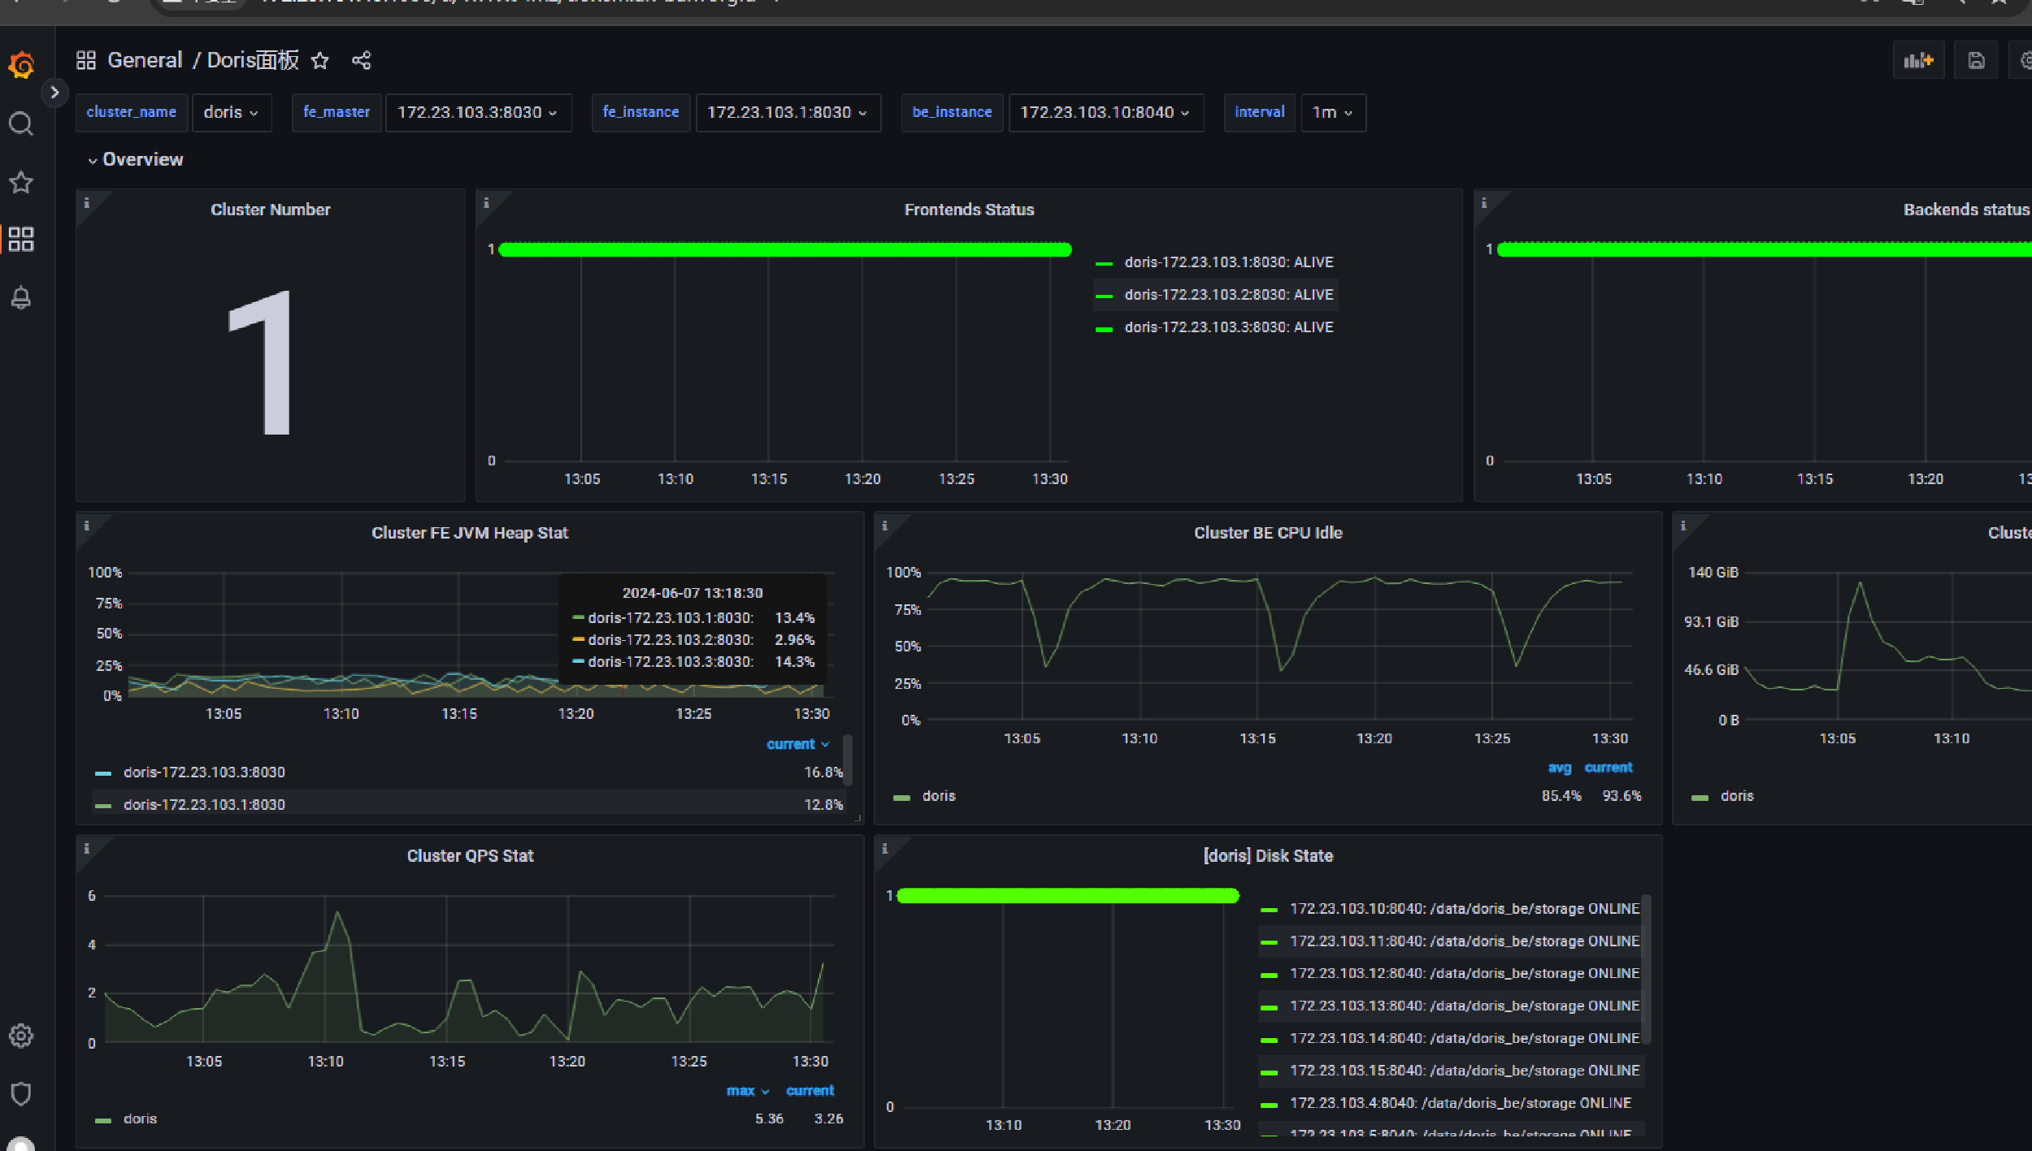The width and height of the screenshot is (2032, 1151).
Task: Show info icon on Frontends Status panel
Action: tap(487, 203)
